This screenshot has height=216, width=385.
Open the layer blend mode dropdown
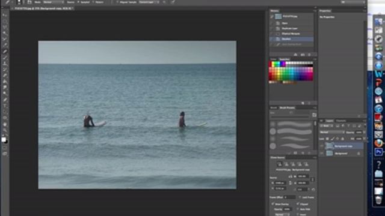click(331, 132)
